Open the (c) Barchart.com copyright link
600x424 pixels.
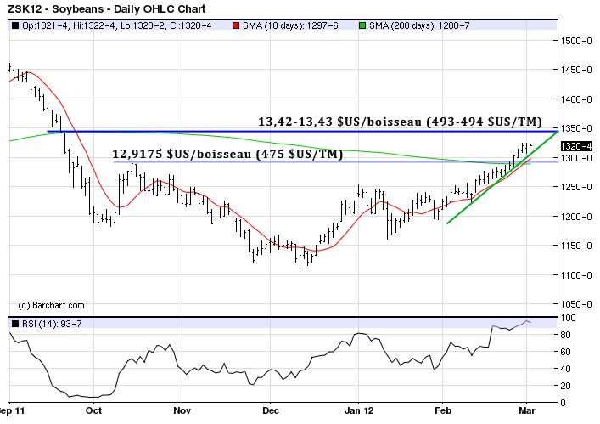[52, 305]
